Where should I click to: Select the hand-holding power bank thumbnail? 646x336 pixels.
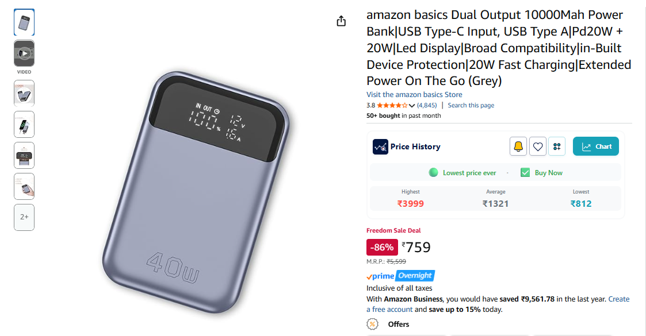point(24,186)
